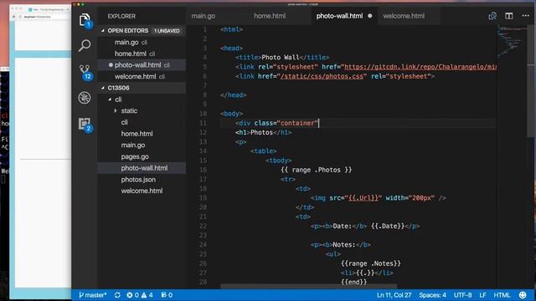The width and height of the screenshot is (536, 301).
Task: Open pages.go in the file tree
Action: (x=135, y=156)
